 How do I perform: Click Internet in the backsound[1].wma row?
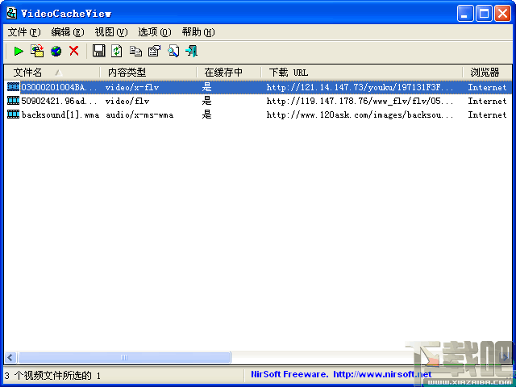click(487, 114)
